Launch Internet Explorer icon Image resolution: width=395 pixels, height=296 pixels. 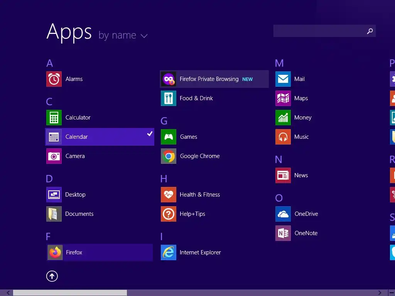coord(169,252)
